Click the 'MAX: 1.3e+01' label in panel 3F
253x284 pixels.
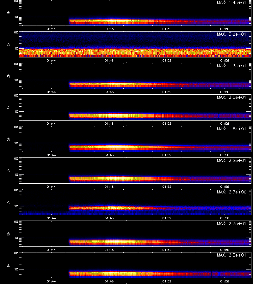click(231, 66)
